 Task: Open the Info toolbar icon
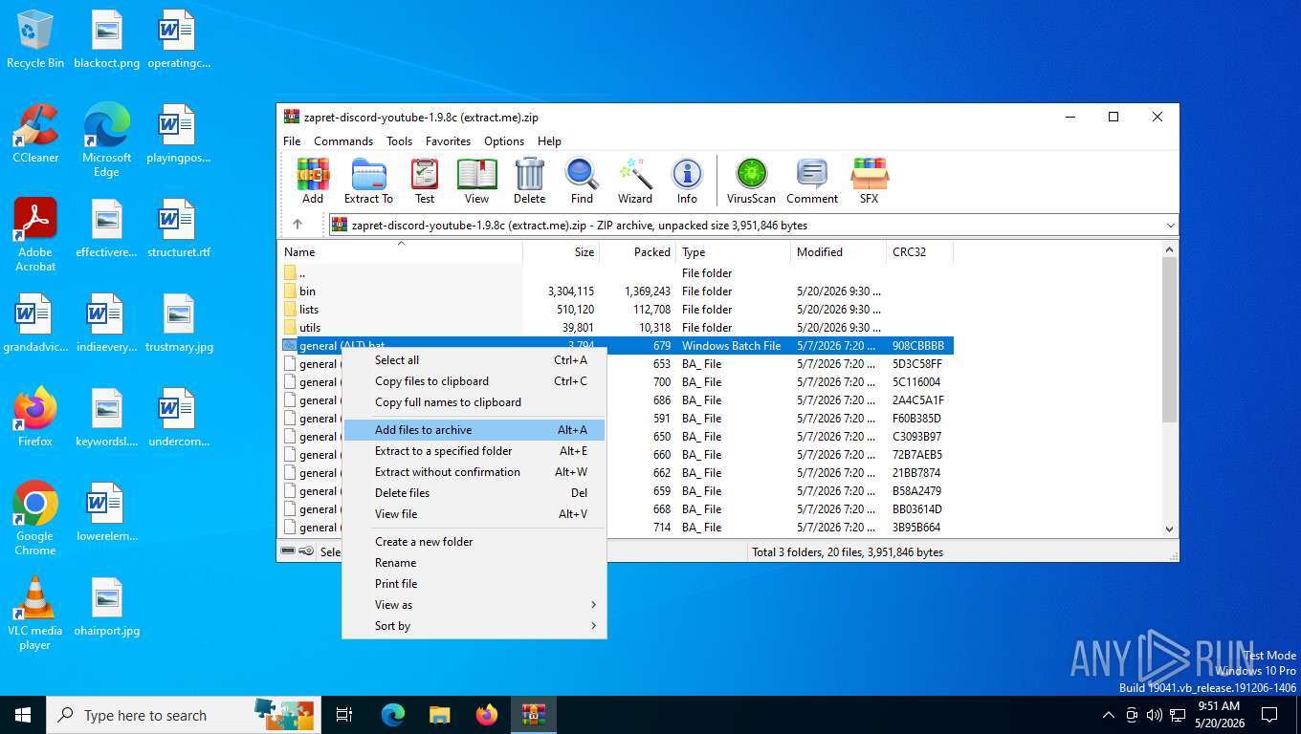coord(687,182)
